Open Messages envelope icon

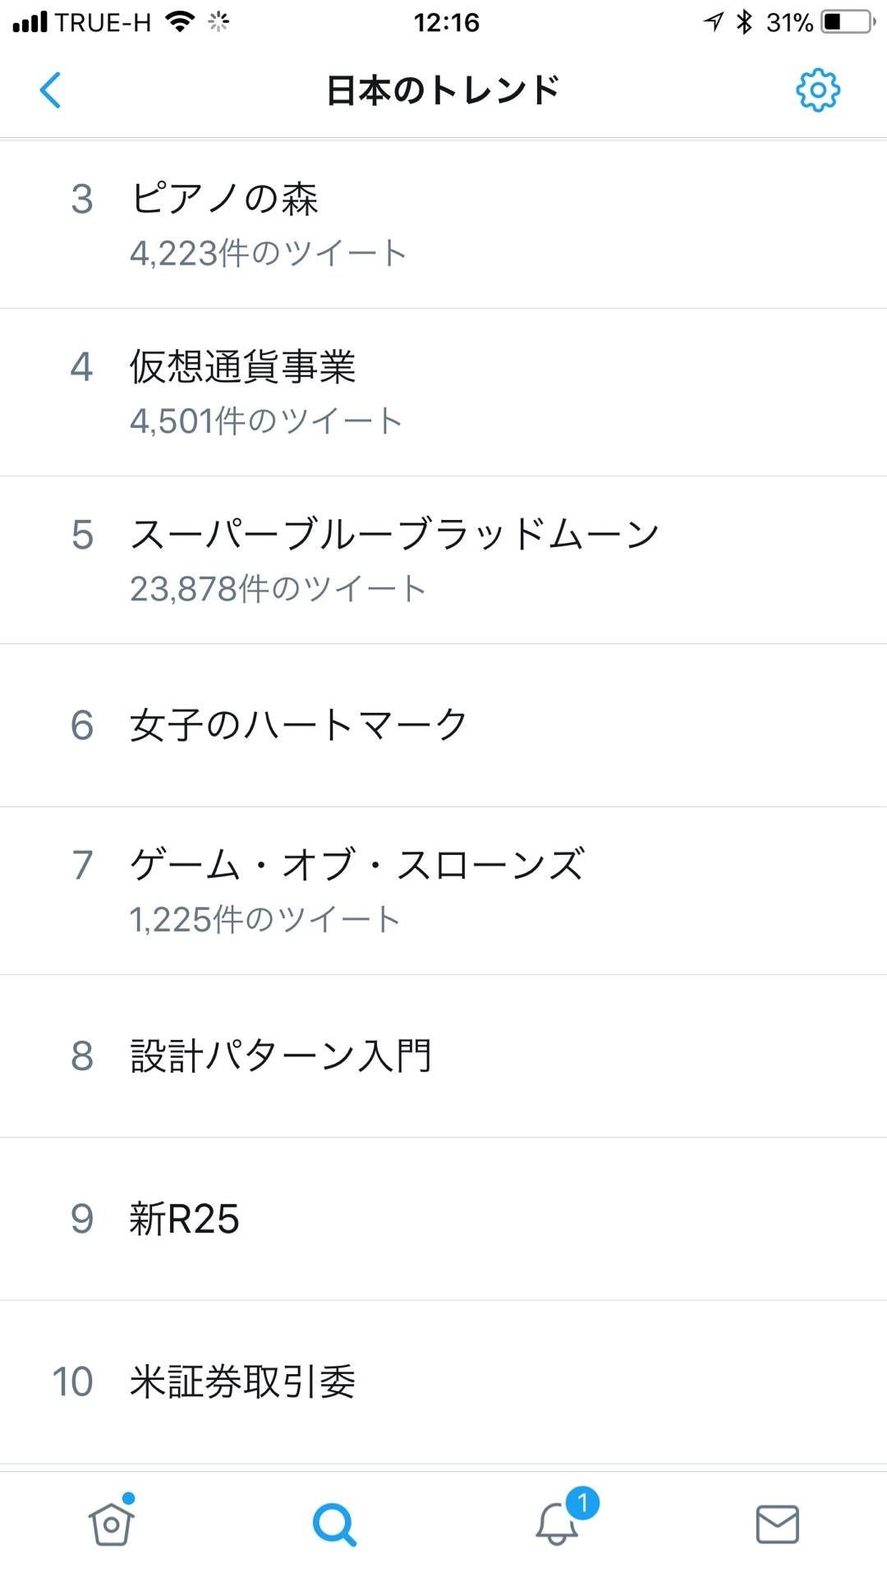777,1524
